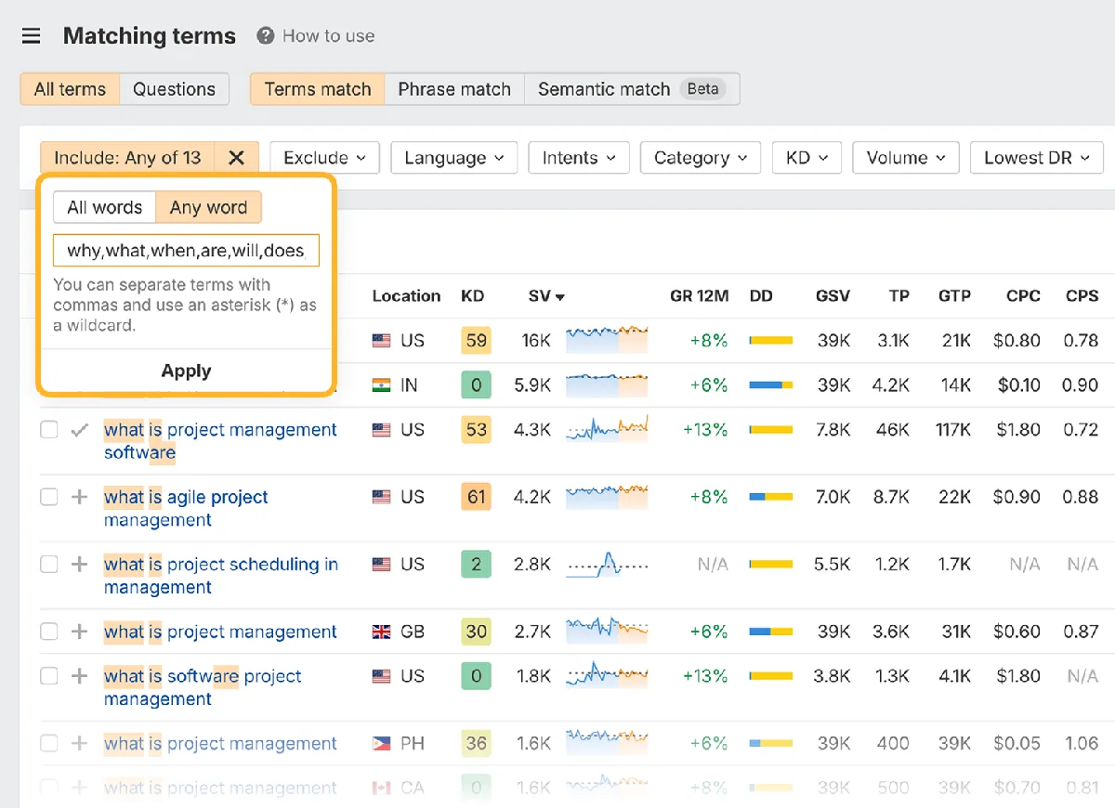
Task: Select Semantic match Beta tab
Action: pyautogui.click(x=632, y=89)
